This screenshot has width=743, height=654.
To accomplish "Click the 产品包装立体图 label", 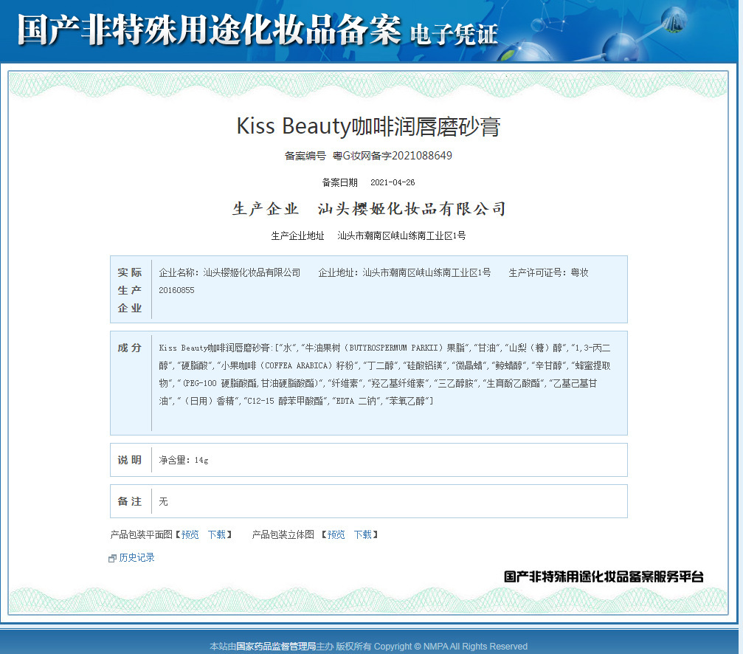I will coord(283,534).
